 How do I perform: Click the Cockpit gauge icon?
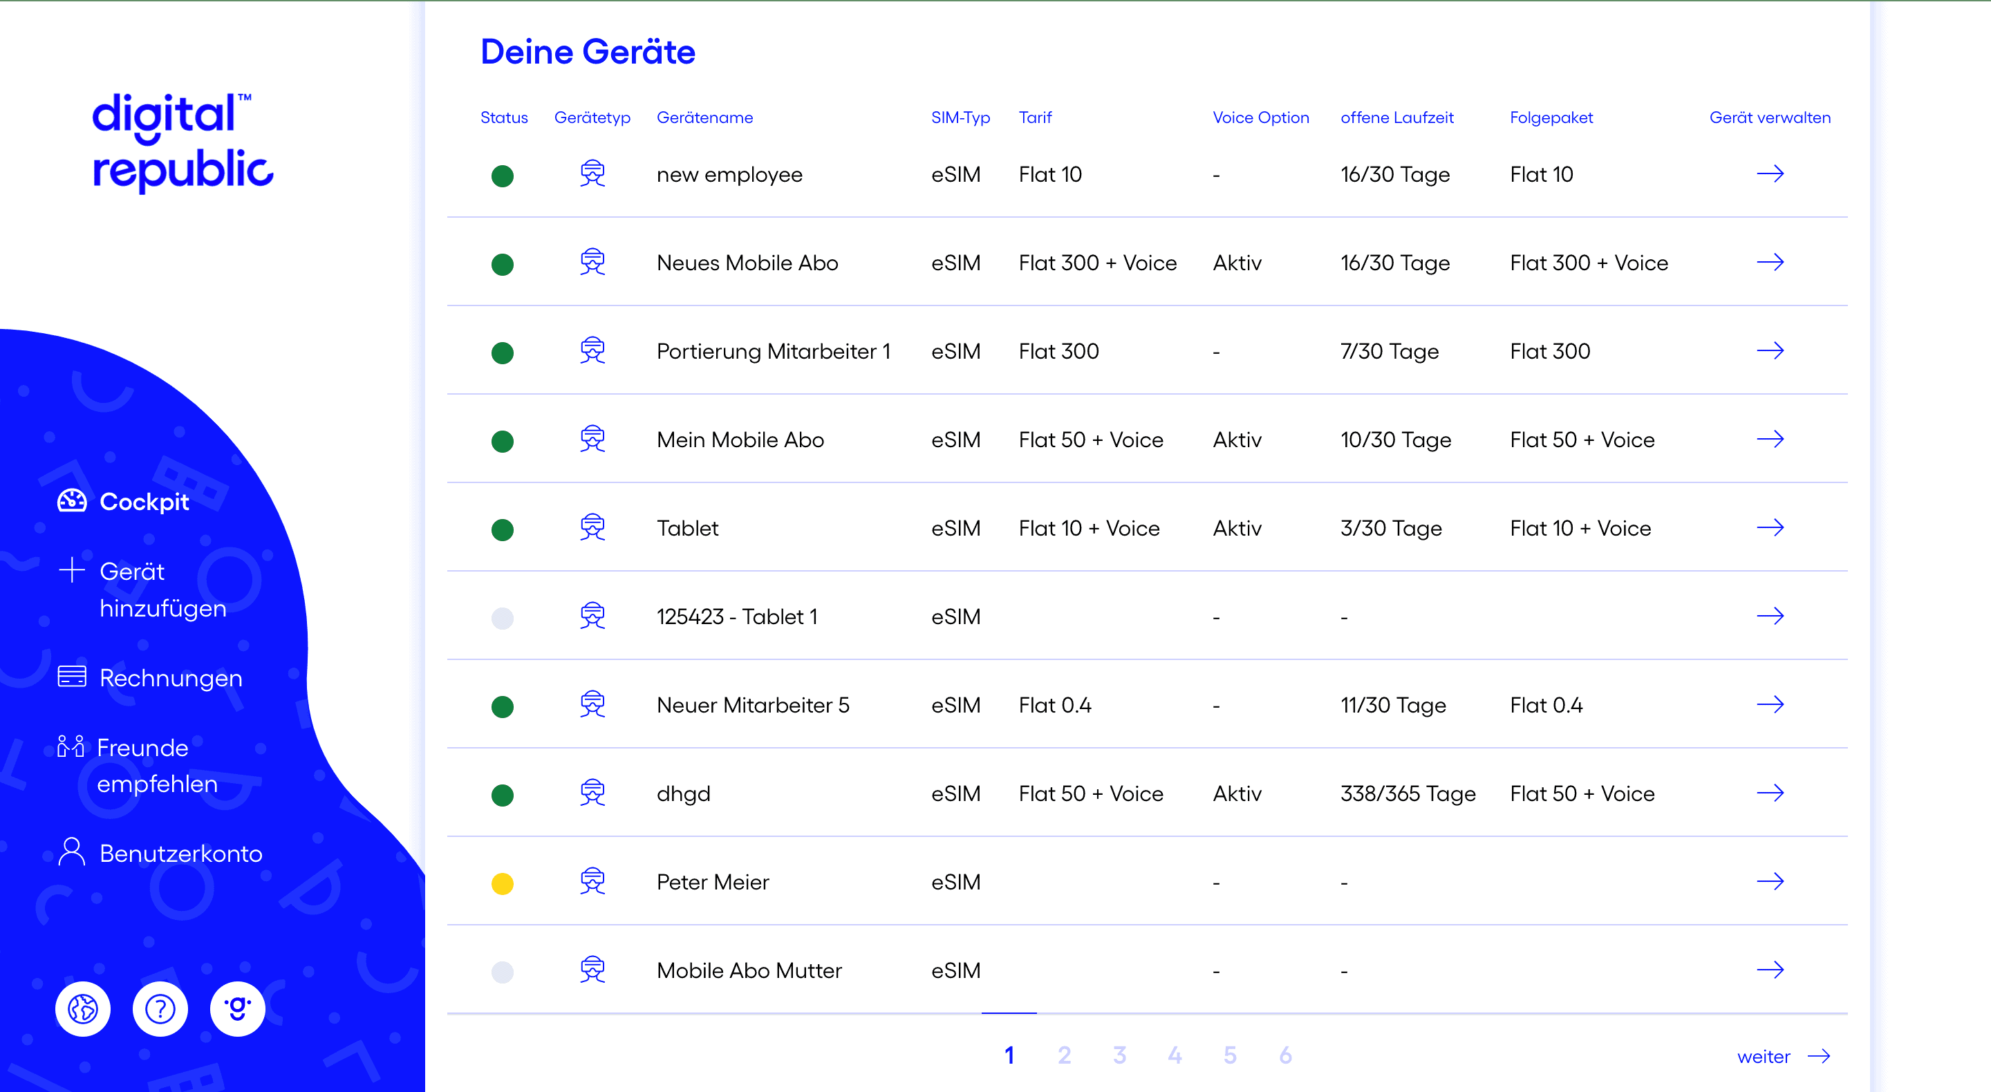point(72,501)
